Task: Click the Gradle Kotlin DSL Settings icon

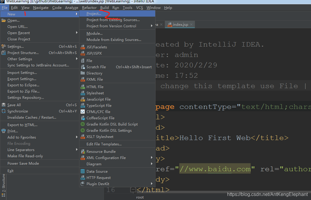Action: click(83, 131)
